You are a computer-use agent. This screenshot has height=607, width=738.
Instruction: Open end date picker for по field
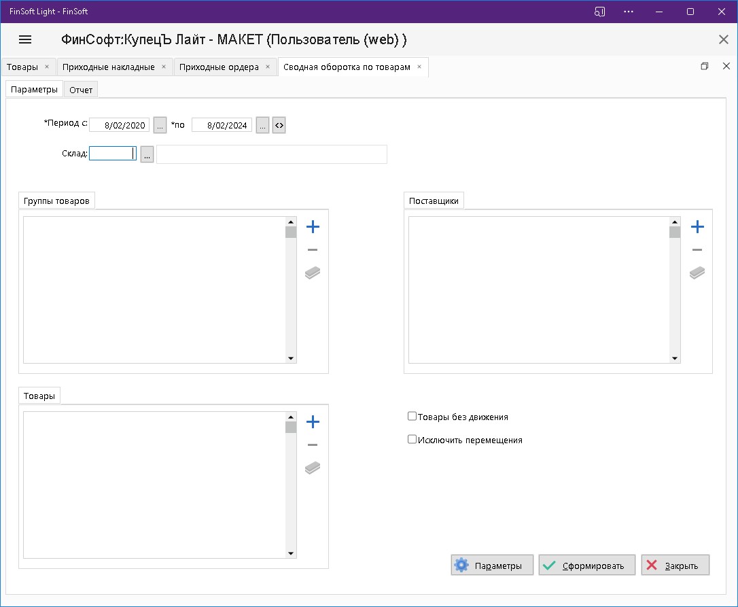tap(262, 126)
